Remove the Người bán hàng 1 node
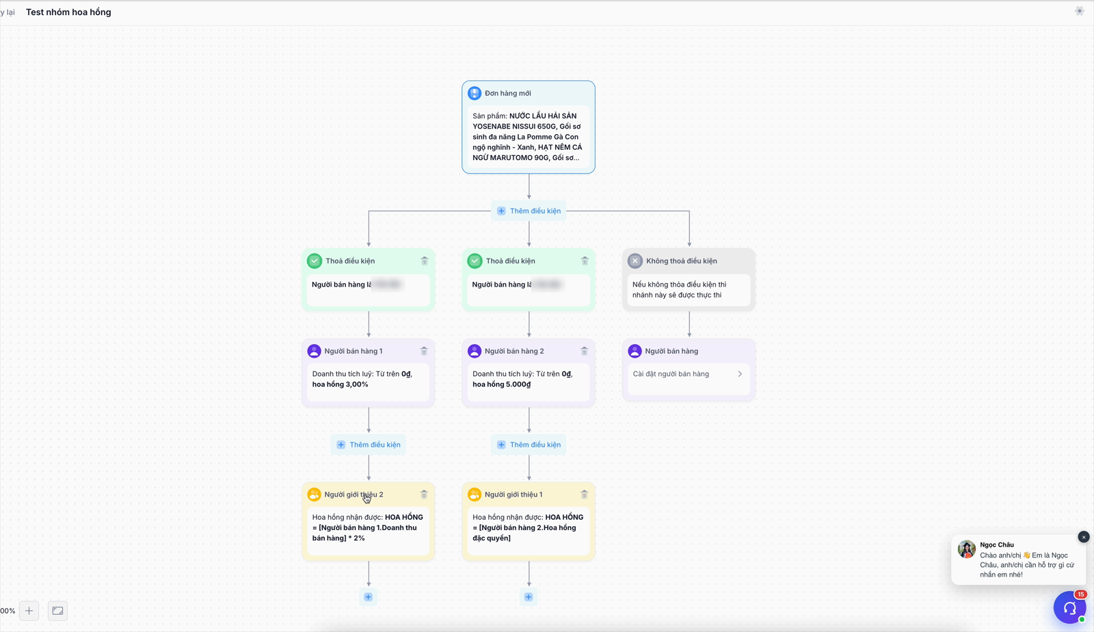Screen dimensions: 1094x632 pos(424,351)
